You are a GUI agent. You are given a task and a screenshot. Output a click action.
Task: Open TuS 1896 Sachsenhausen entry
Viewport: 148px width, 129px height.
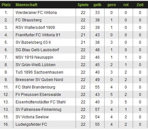pyautogui.click(x=39, y=72)
